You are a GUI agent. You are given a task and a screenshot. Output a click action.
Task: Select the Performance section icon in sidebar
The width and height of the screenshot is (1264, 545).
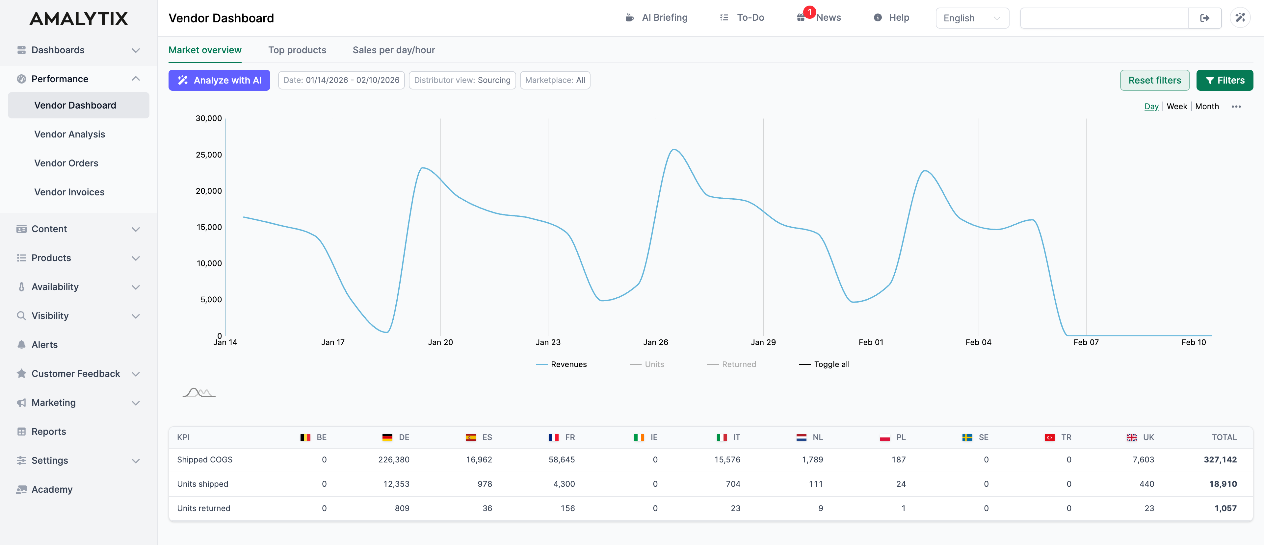click(x=21, y=78)
